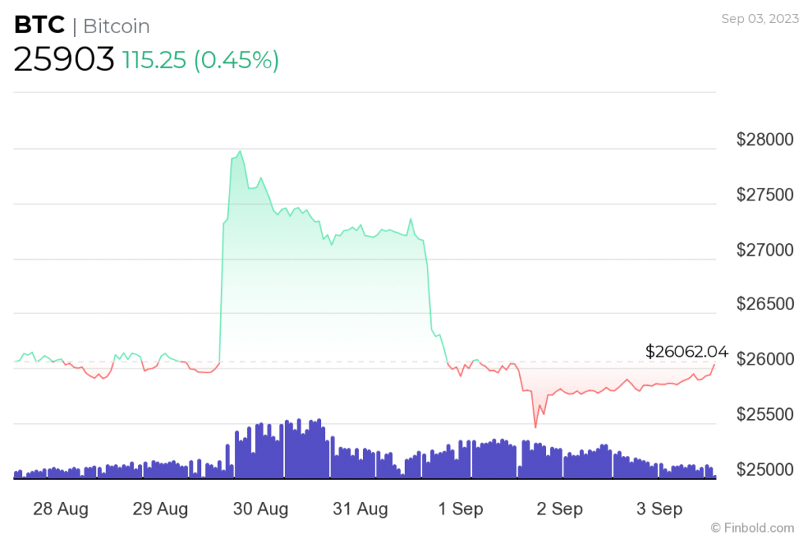This screenshot has width=808, height=539.
Task: Select the 3 Sep date marker
Action: [x=659, y=509]
